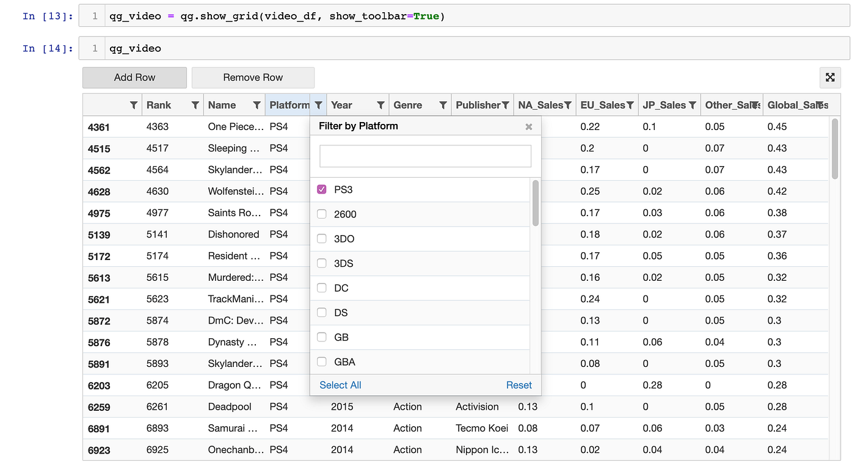Screen dimensions: 855x467
Task: Click the Remove Row button
Action: pos(253,78)
